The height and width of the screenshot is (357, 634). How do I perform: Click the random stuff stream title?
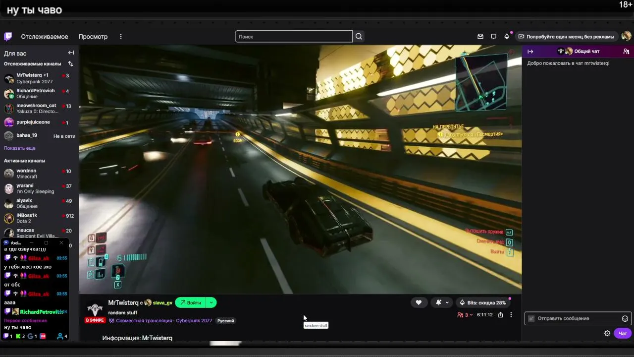(123, 313)
